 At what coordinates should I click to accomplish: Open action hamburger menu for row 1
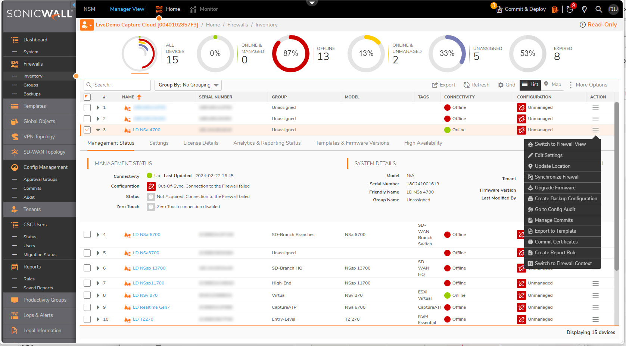[595, 108]
